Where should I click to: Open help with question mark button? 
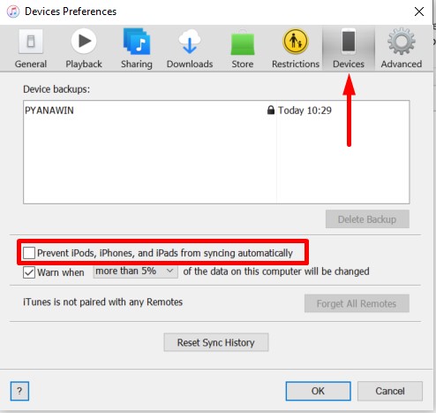point(19,391)
